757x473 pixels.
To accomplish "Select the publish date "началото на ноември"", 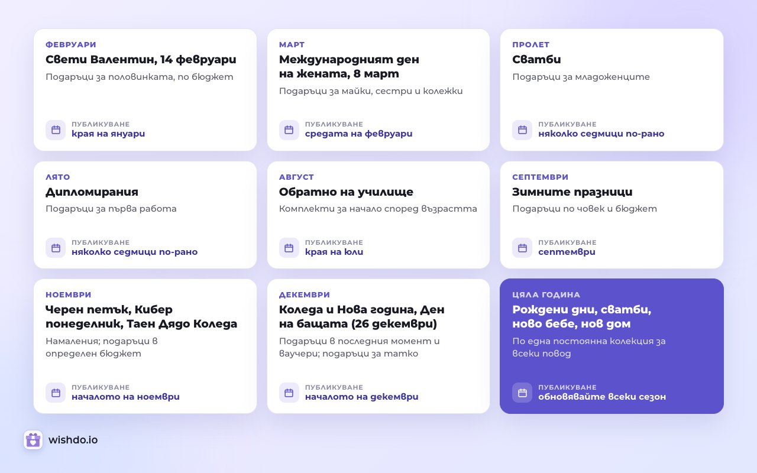I will point(125,397).
